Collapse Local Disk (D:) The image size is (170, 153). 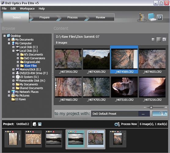[x=13, y=51]
